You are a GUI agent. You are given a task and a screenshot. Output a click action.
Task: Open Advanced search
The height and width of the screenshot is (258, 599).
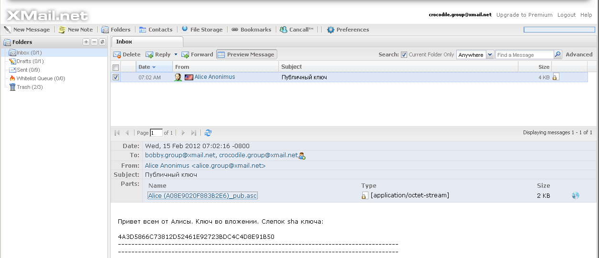[579, 54]
